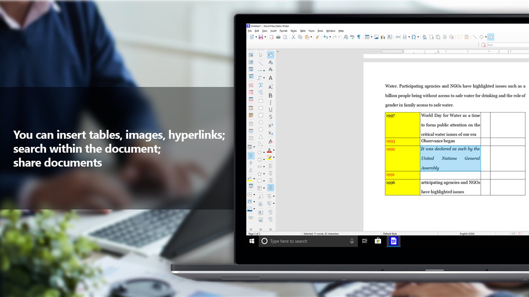
Task: Toggle formatting marks display
Action: point(358,37)
